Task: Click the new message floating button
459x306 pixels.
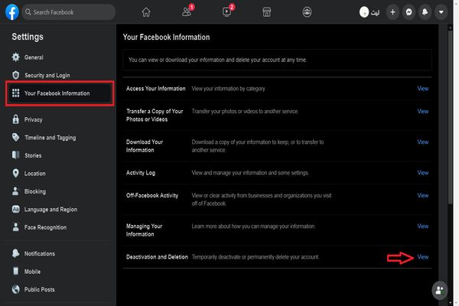Action: 439,290
